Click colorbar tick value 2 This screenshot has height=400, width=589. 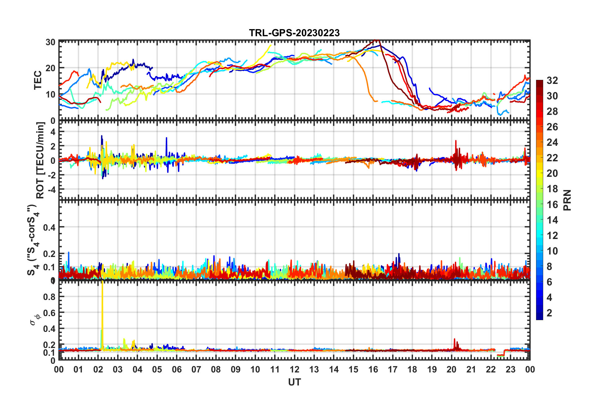pos(549,313)
